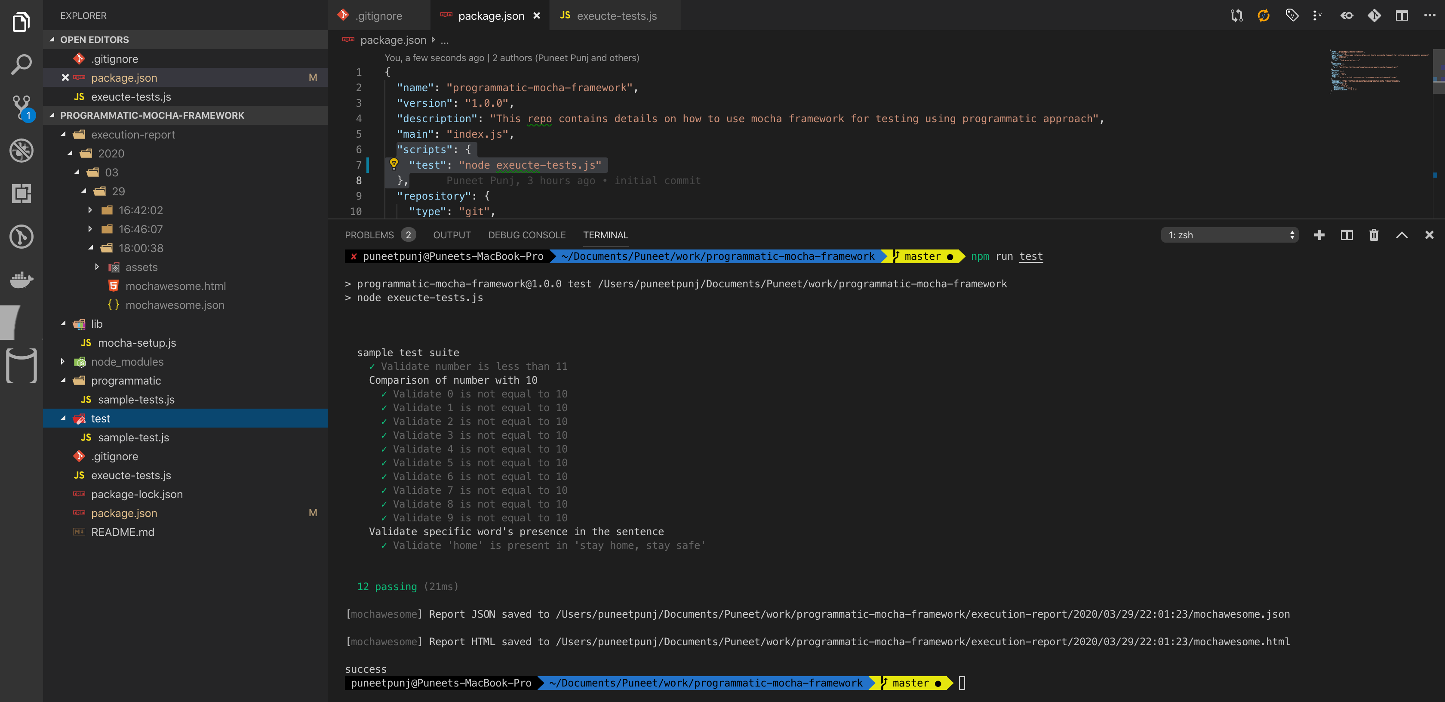Viewport: 1445px width, 702px height.
Task: Open the Docker view in activity bar
Action: click(22, 279)
